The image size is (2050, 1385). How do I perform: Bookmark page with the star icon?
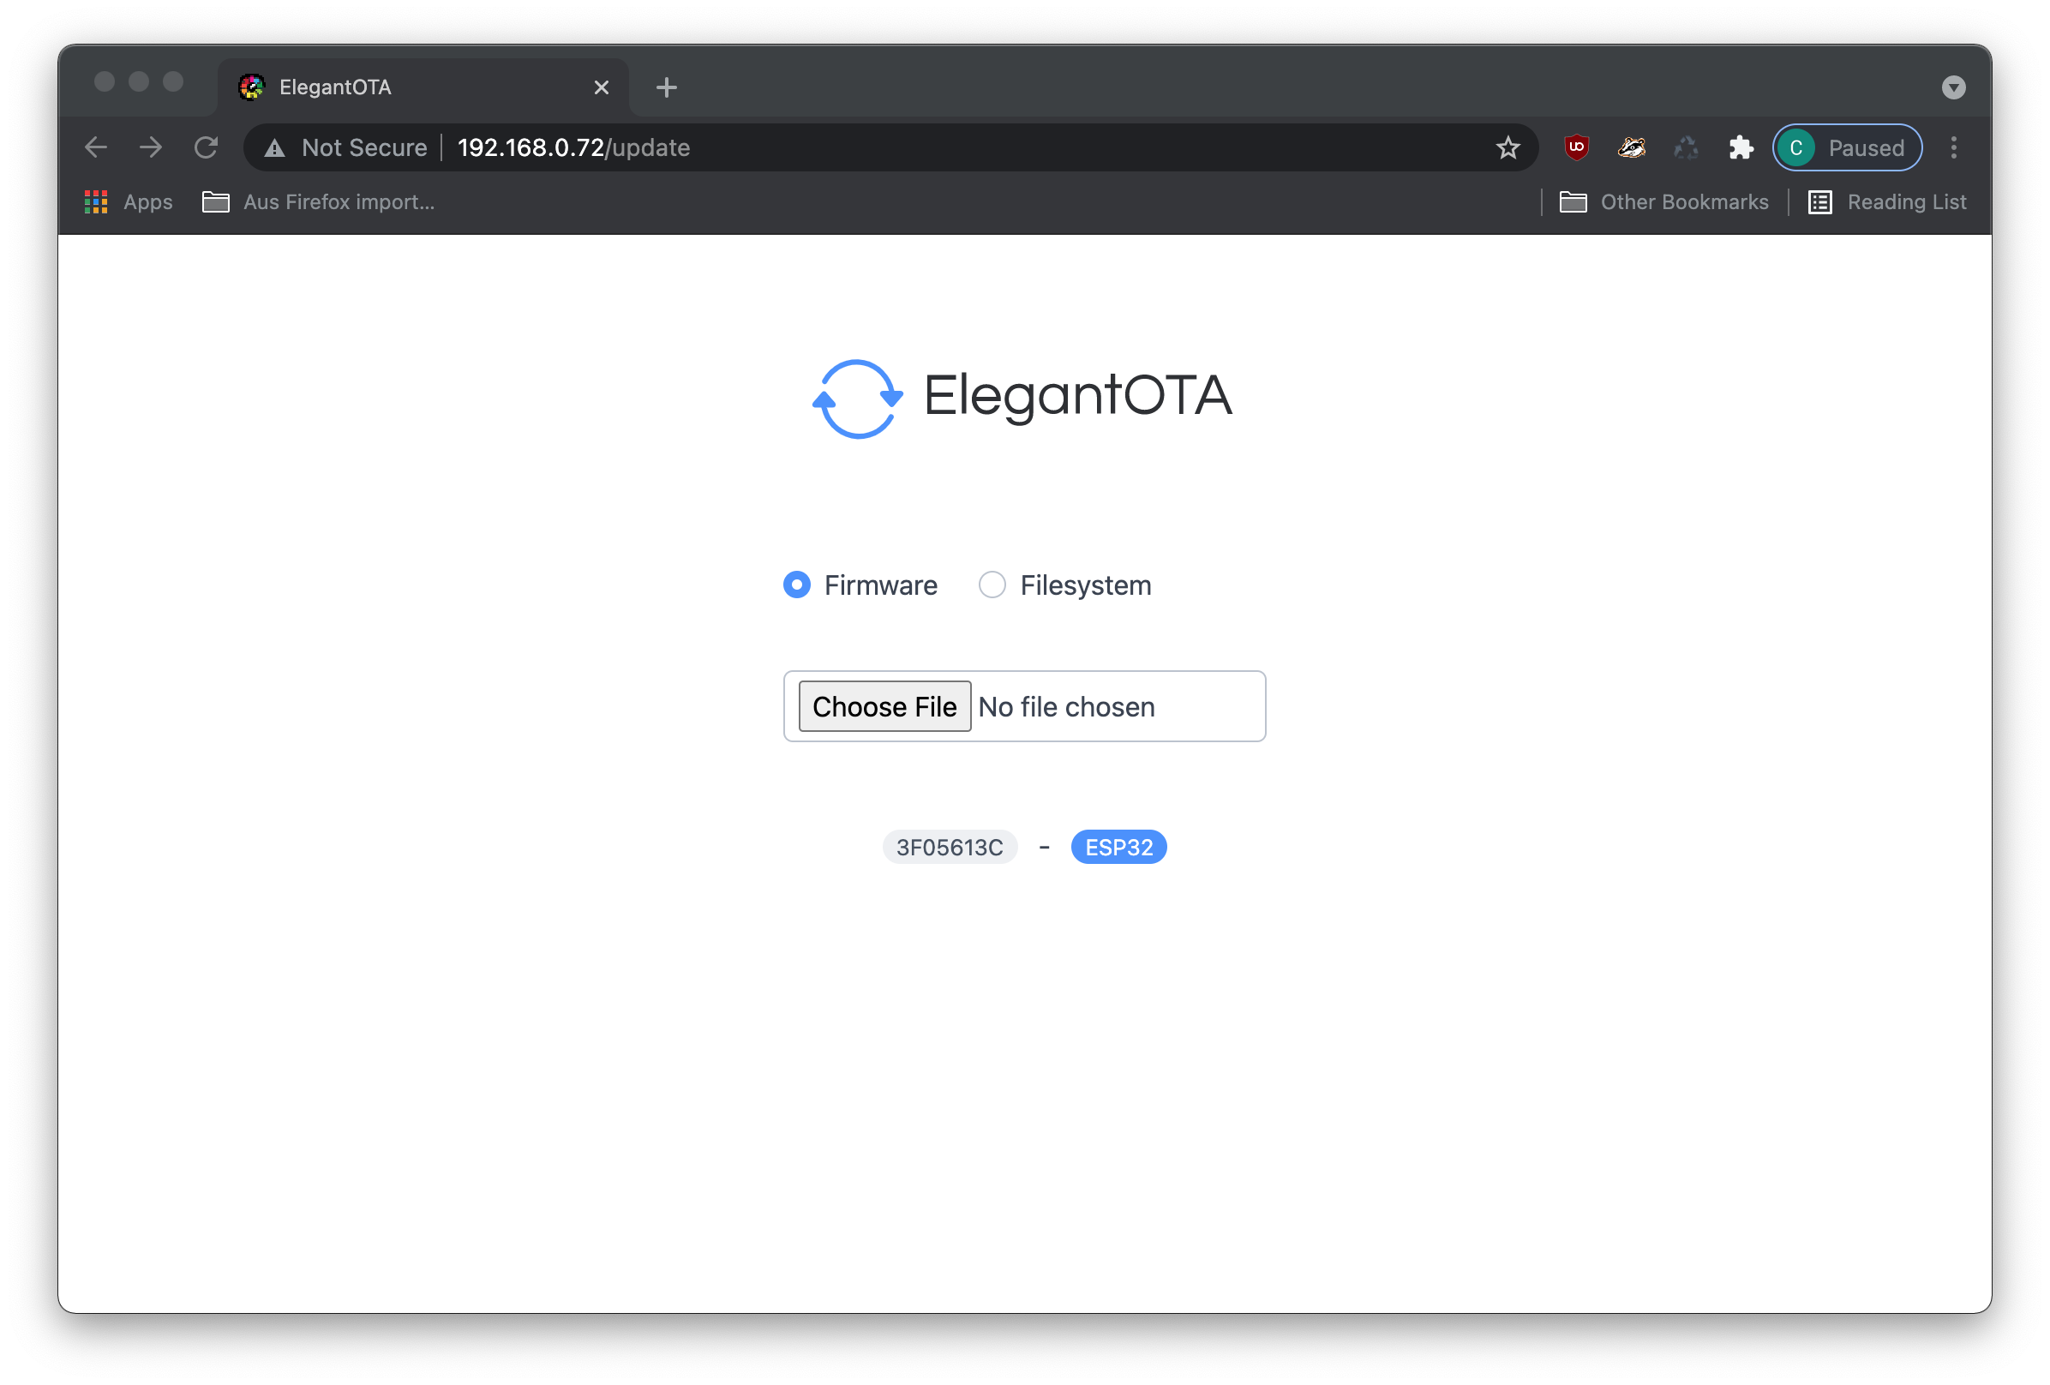click(x=1508, y=147)
